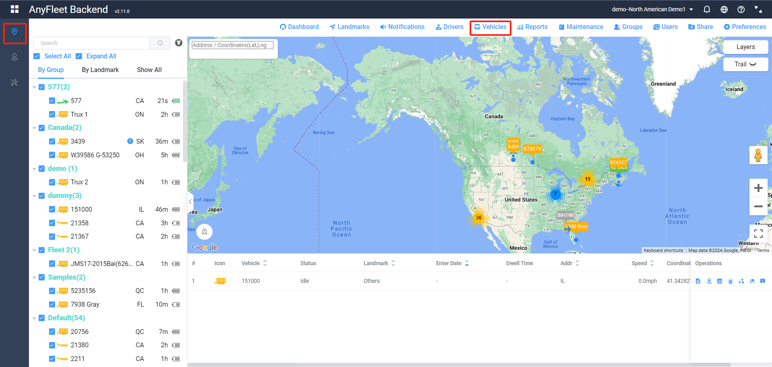The image size is (772, 367).
Task: Collapse the demo (1) group arrow
Action: pyautogui.click(x=34, y=169)
